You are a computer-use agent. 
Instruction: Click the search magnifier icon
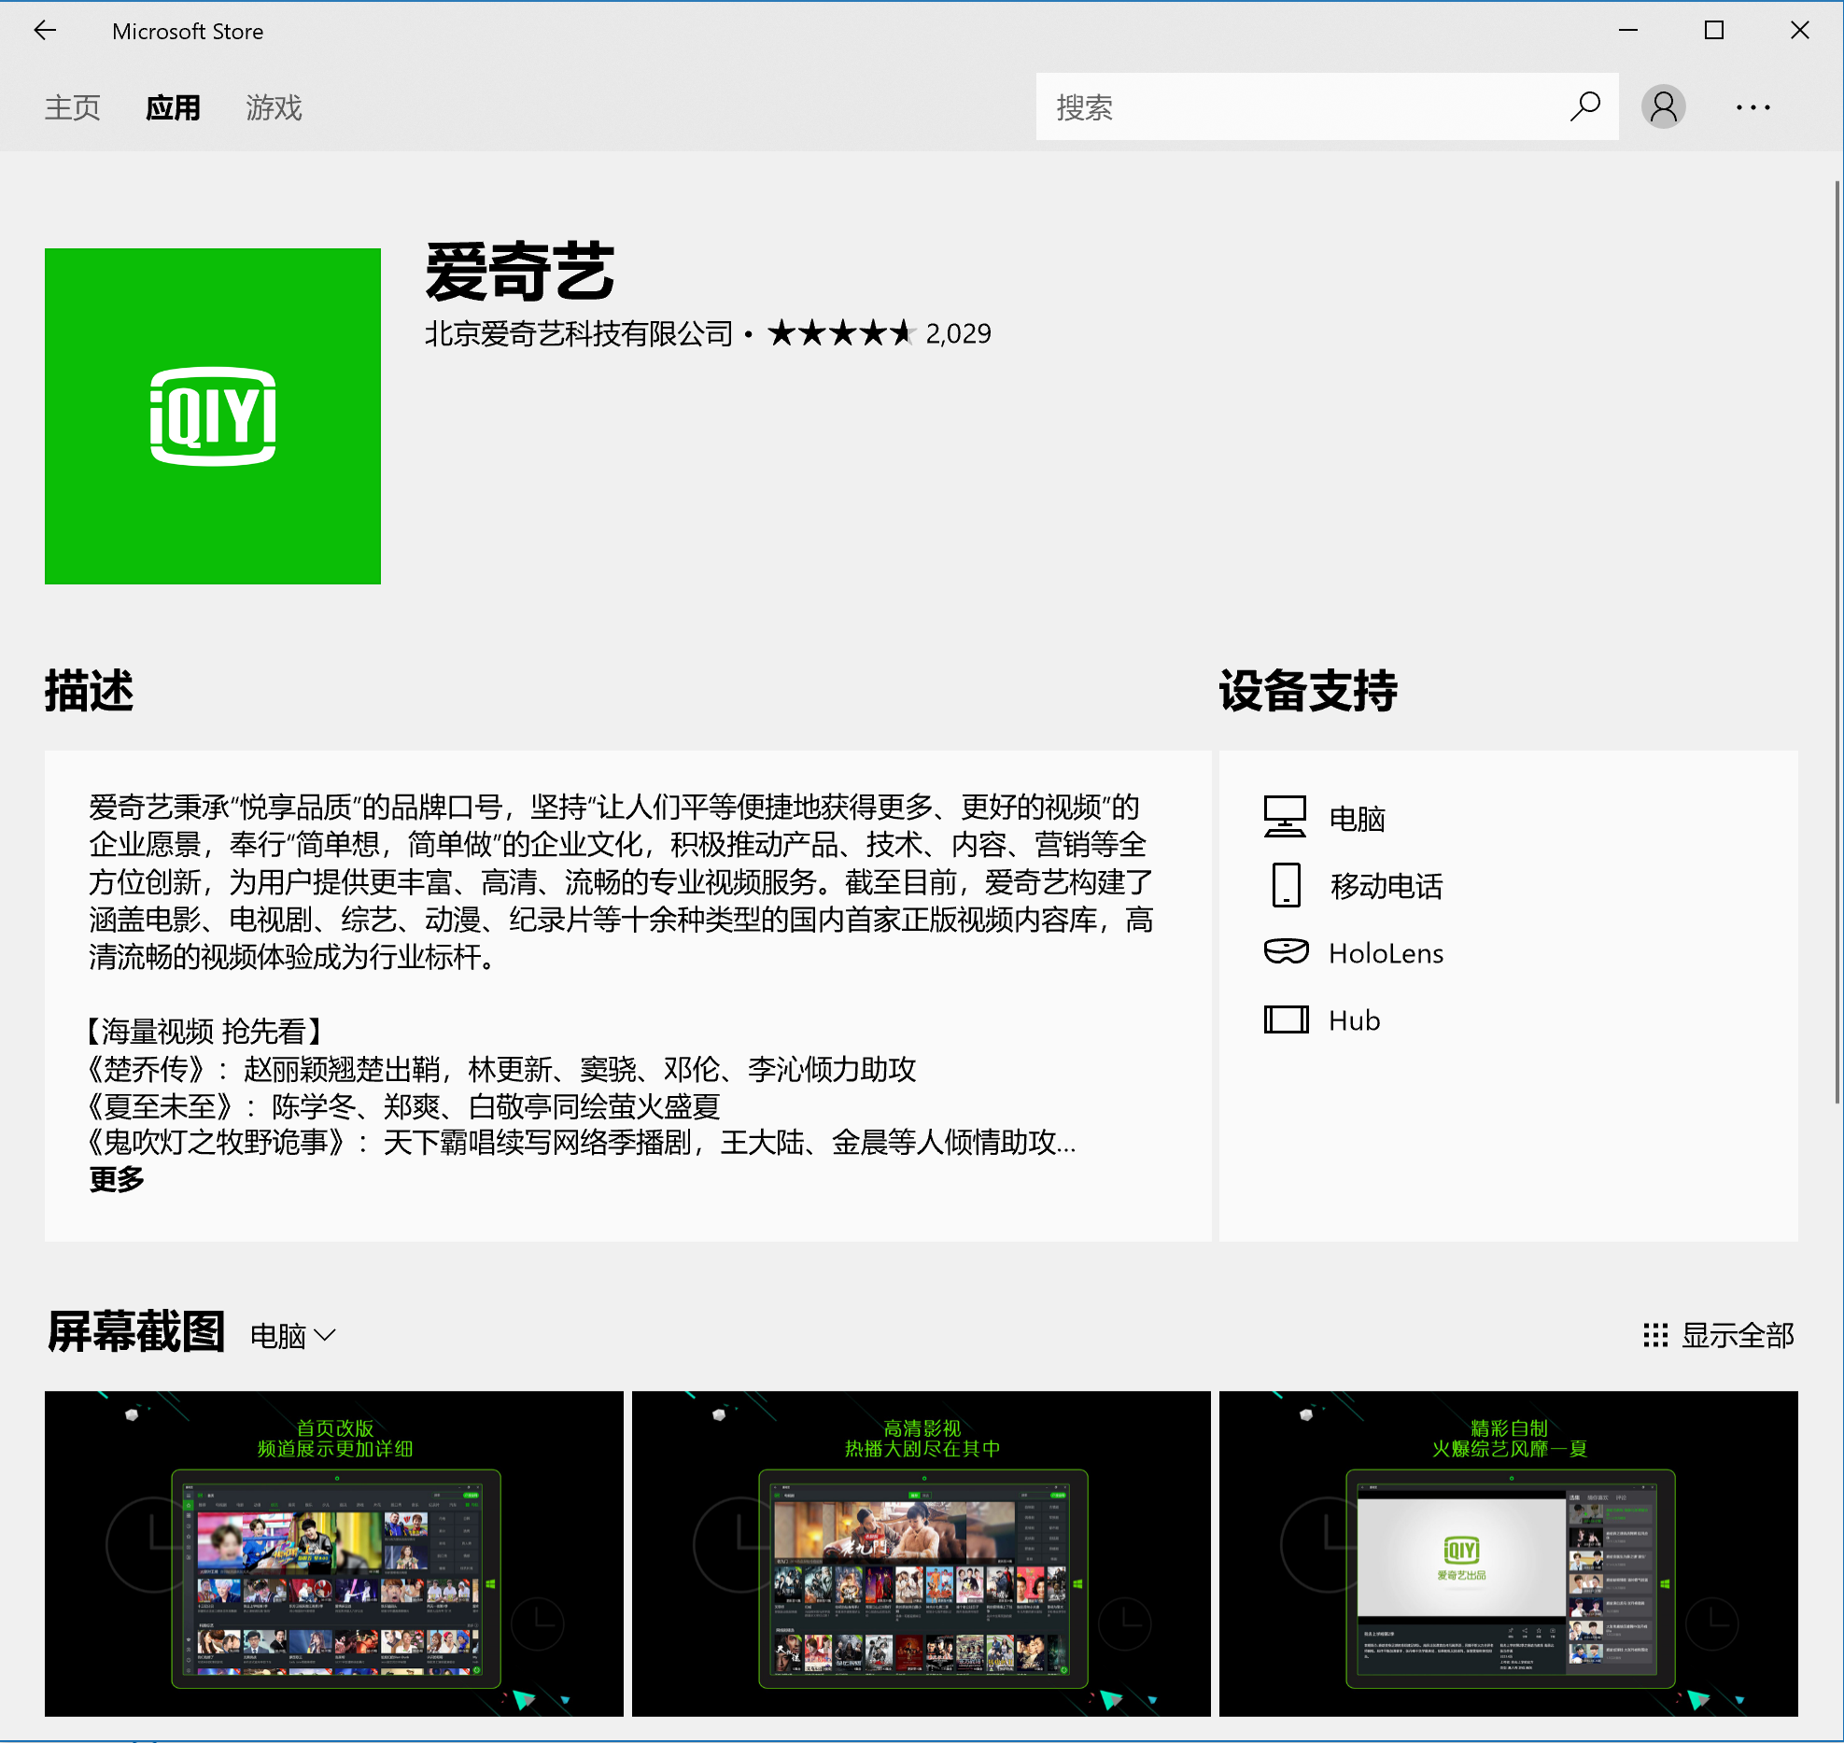1584,106
